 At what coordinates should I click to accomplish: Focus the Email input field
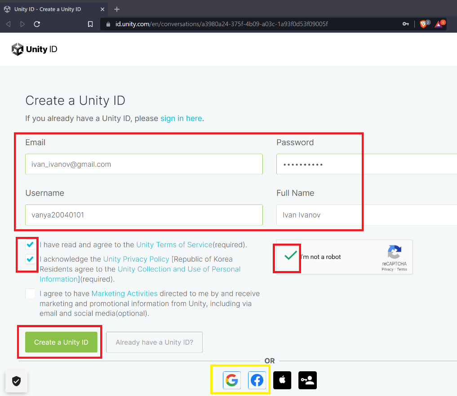point(144,164)
